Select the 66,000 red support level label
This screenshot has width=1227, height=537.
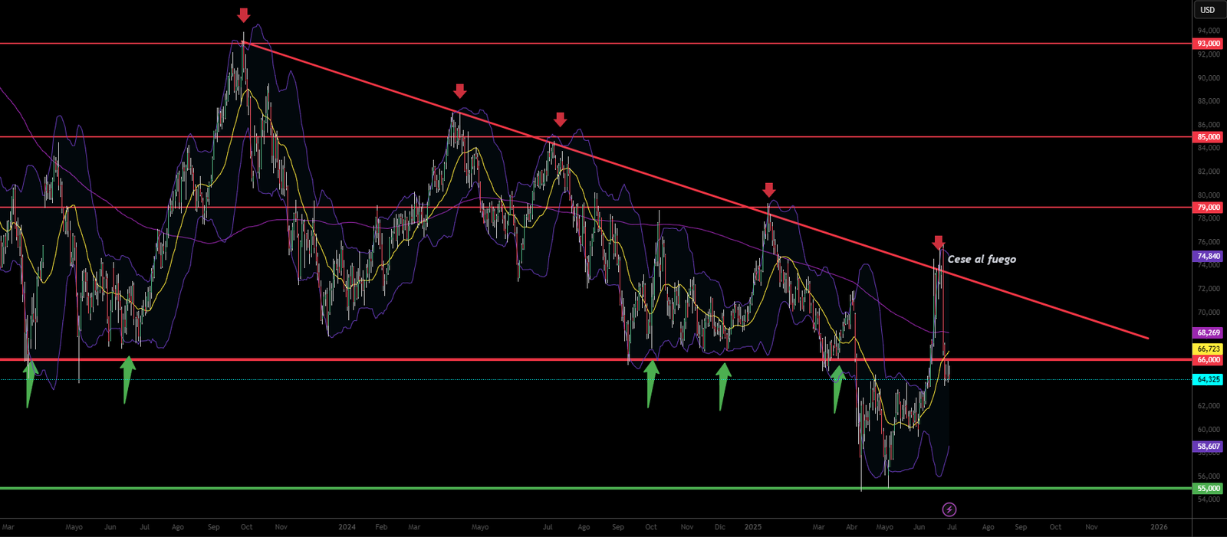(1208, 360)
